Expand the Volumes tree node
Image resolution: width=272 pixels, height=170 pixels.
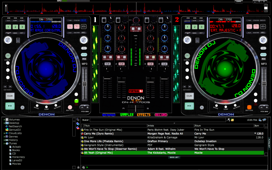pos(4,120)
